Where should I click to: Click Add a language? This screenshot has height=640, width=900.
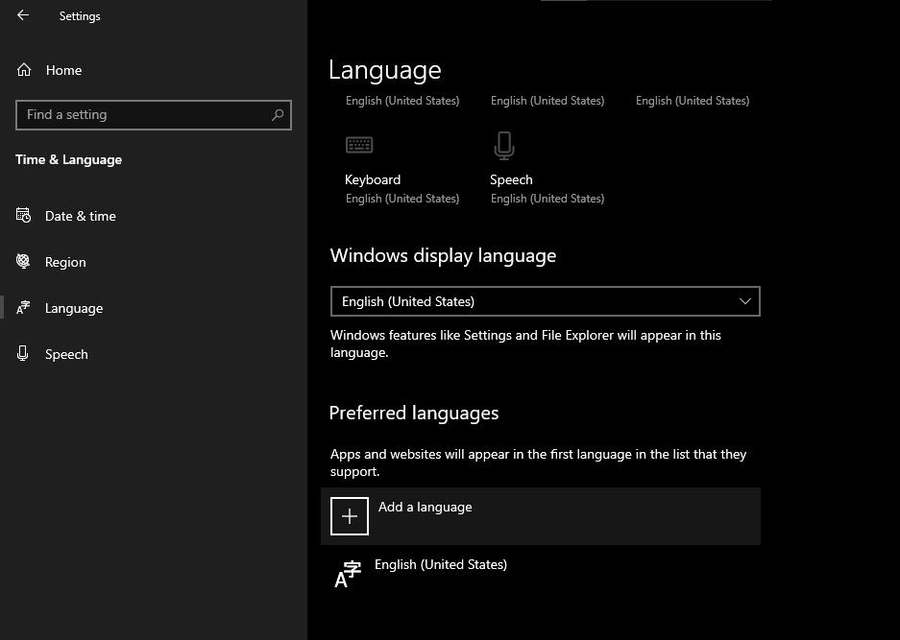(425, 507)
